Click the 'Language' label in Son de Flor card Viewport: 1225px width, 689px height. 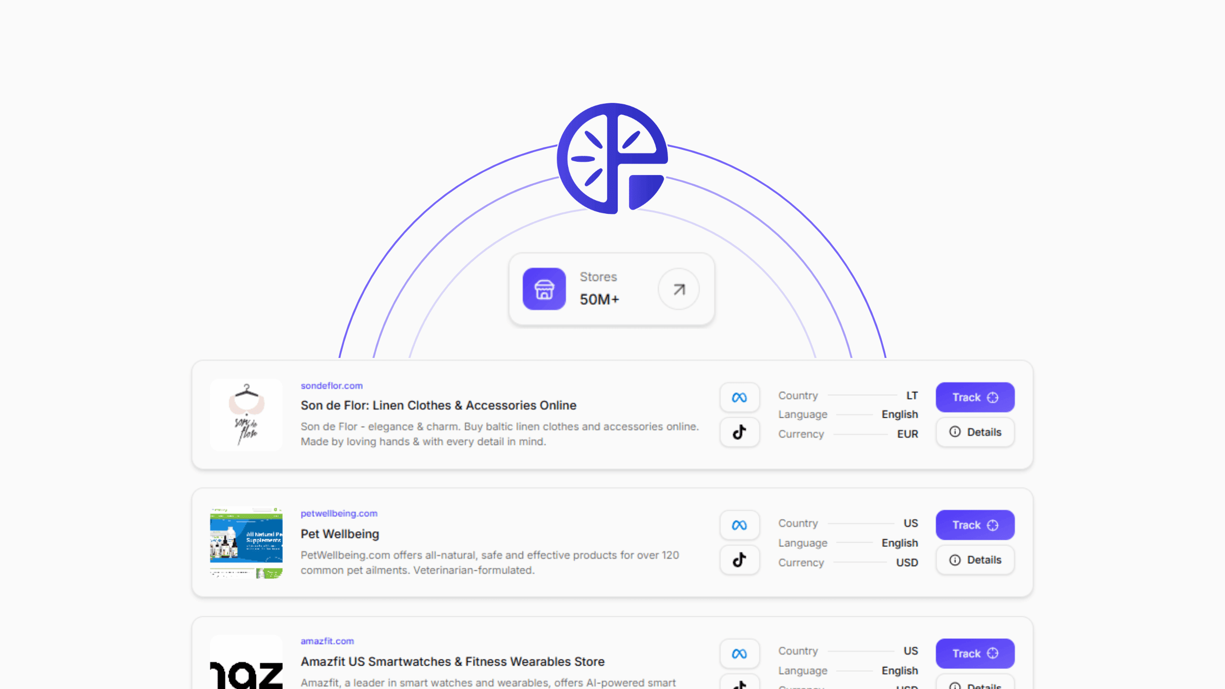point(803,414)
